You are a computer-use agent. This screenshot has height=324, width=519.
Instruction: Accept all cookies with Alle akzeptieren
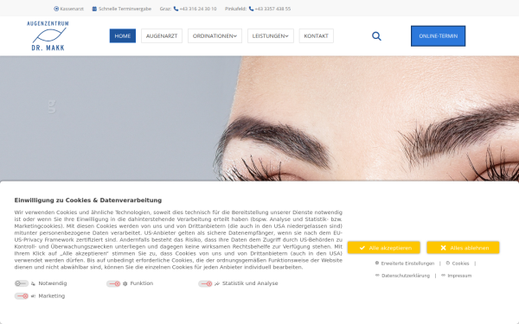click(x=383, y=248)
